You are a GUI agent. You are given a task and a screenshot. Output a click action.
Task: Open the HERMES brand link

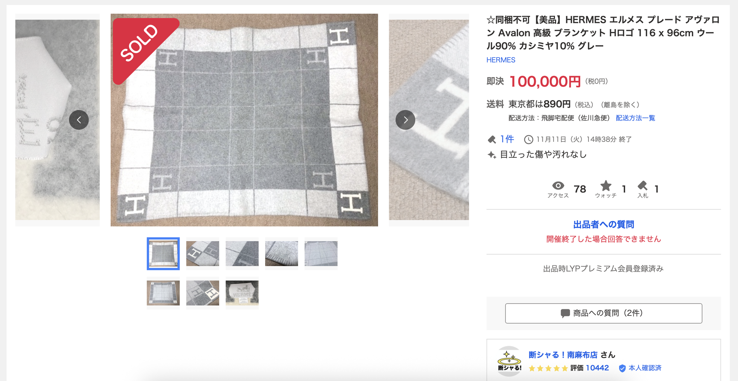(501, 60)
